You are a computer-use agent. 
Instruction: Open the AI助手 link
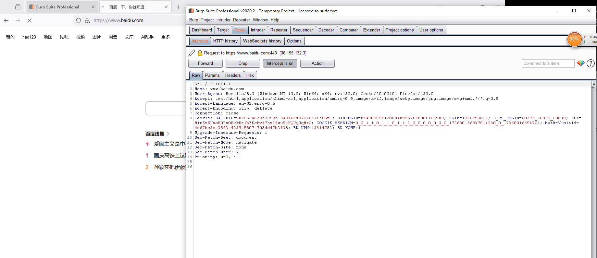147,37
